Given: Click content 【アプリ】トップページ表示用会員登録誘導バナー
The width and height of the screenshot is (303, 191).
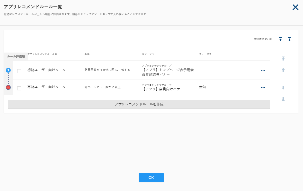Looking at the screenshot, I should coord(168,72).
